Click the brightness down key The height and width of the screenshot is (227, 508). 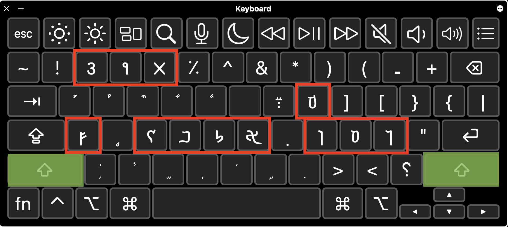pos(59,34)
